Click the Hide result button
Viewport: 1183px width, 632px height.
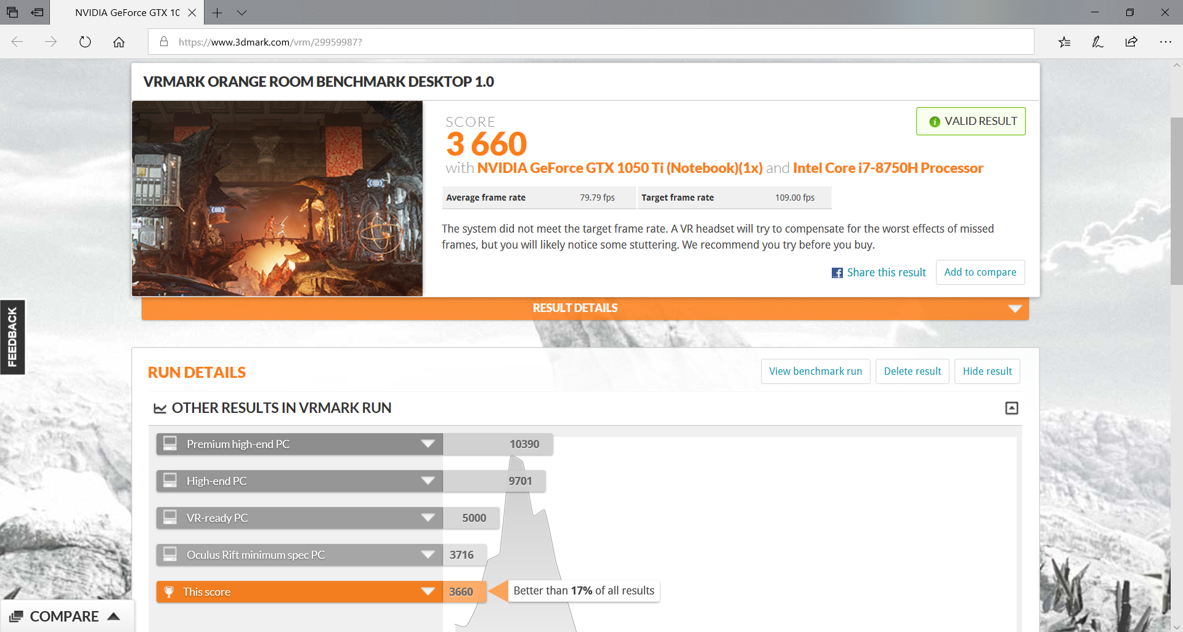(987, 371)
